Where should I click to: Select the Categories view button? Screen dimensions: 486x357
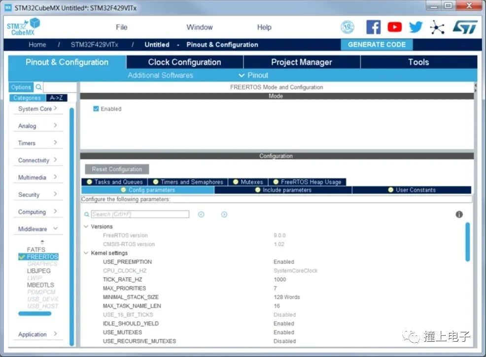(x=27, y=97)
